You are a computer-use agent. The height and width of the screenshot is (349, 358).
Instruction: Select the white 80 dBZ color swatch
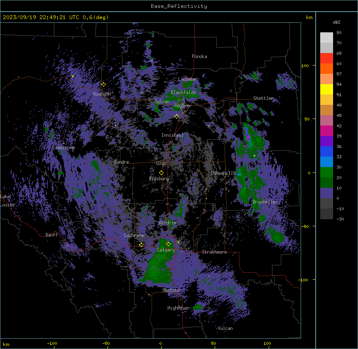coord(326,38)
